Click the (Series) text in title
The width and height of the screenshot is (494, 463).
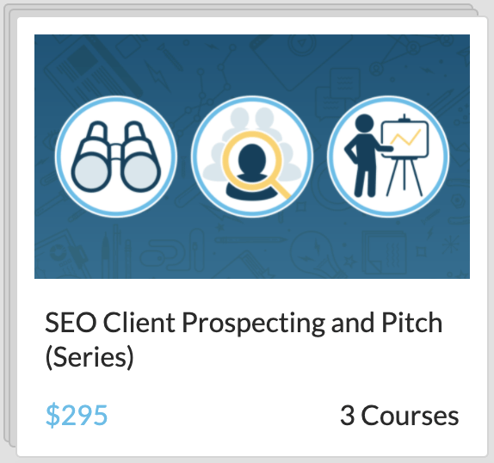coord(90,357)
